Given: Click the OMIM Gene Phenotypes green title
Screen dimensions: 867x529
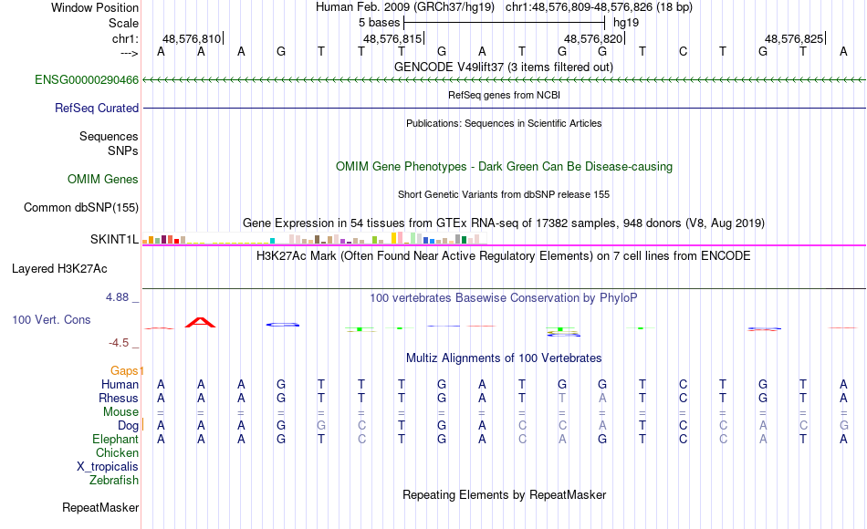Looking at the screenshot, I should coord(504,166).
